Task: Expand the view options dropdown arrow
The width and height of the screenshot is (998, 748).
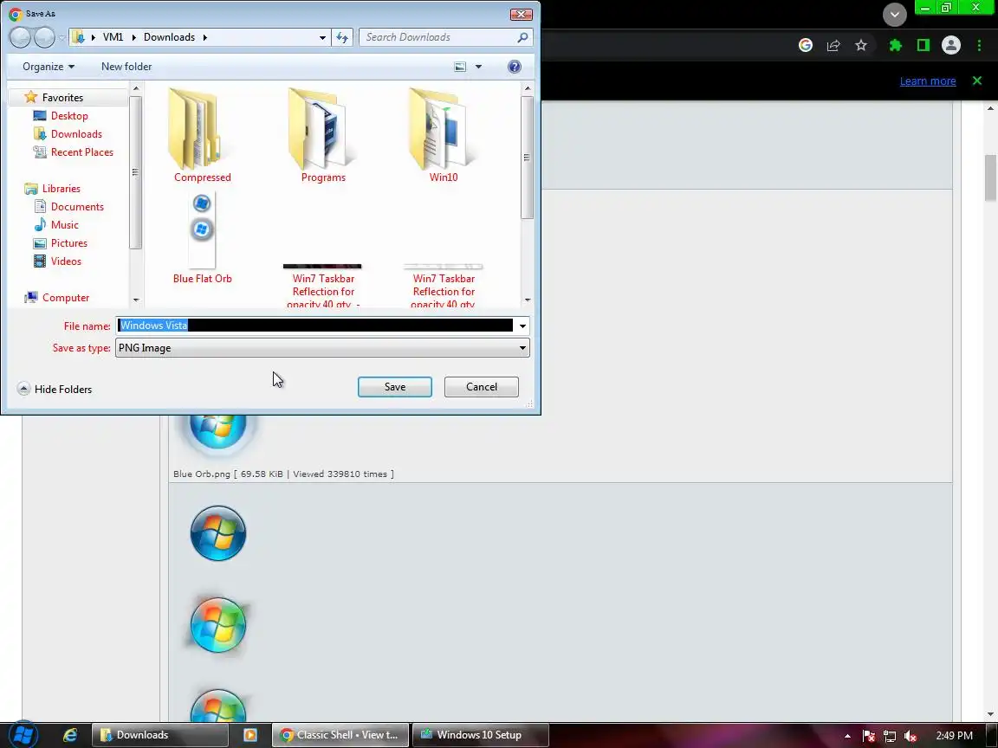Action: (x=478, y=67)
